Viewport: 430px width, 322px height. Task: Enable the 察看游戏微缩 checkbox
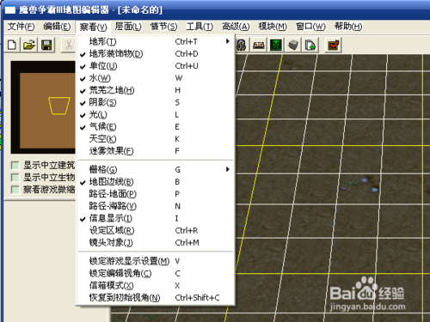(x=15, y=190)
